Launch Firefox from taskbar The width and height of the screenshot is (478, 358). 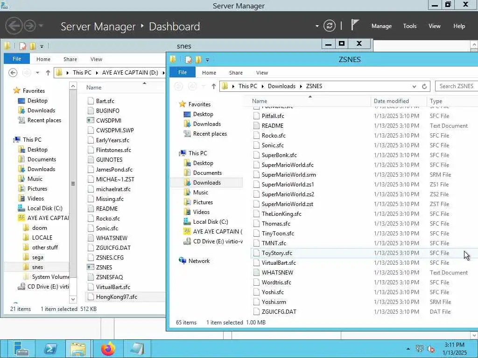coord(108,349)
